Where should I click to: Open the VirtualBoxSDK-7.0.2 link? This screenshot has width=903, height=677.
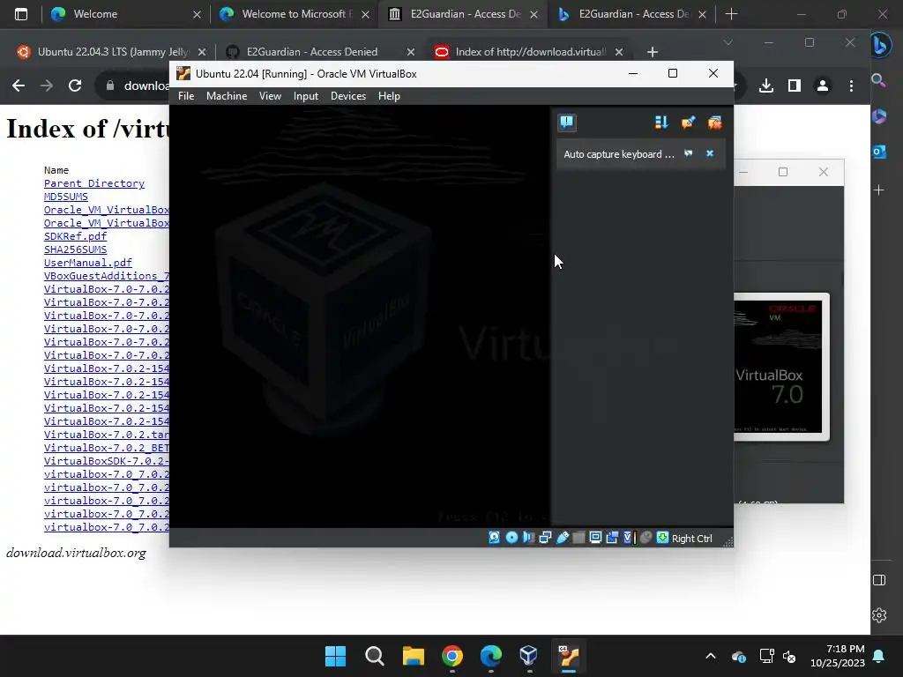[x=106, y=461]
